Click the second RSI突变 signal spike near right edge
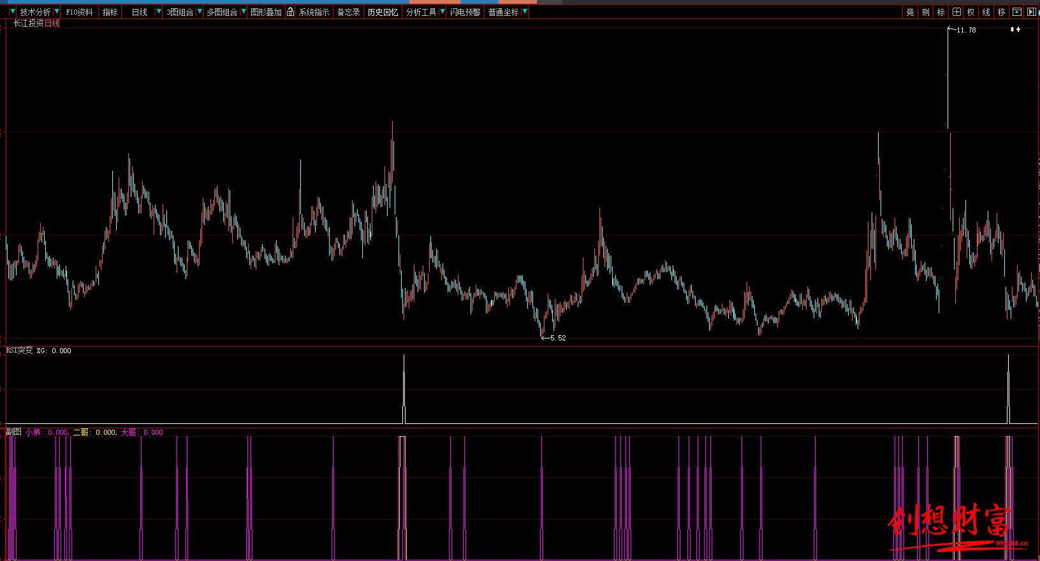Image resolution: width=1040 pixels, height=561 pixels. pyautogui.click(x=1008, y=389)
